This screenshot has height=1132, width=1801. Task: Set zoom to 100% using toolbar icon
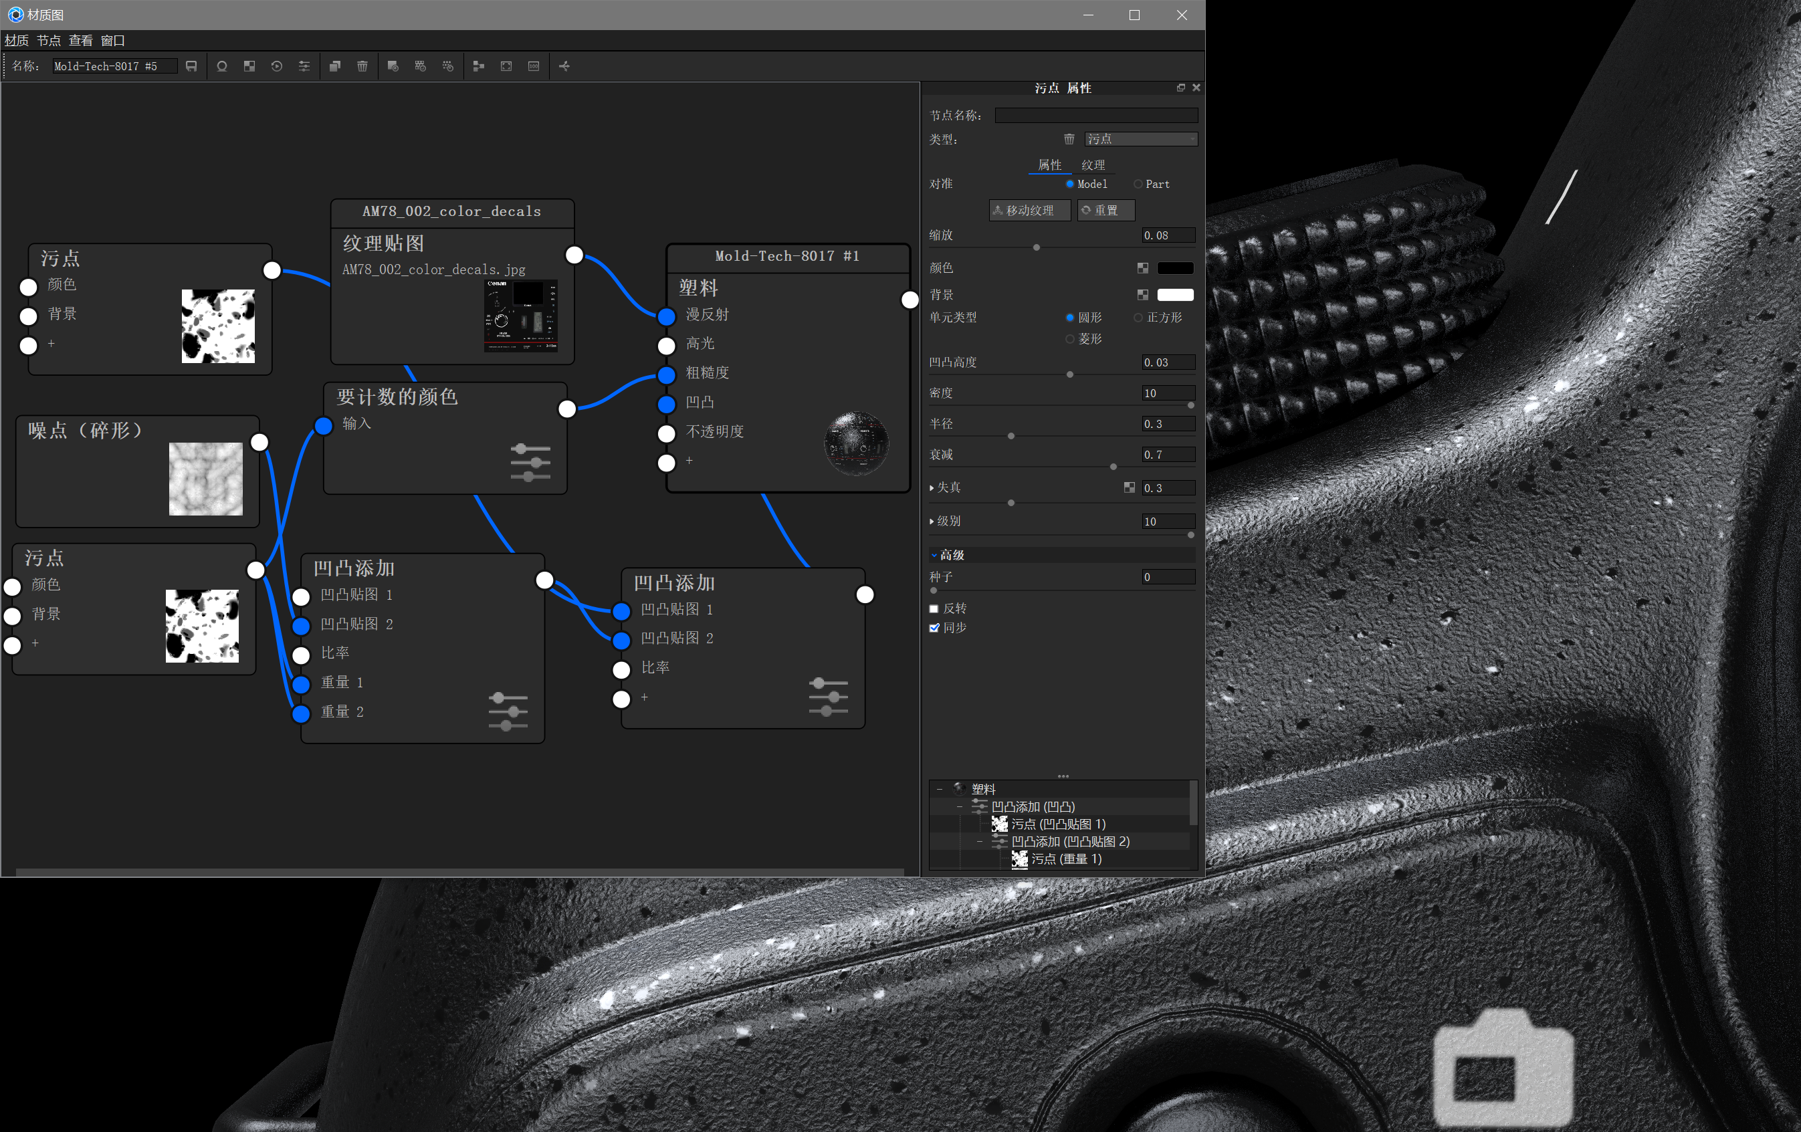coord(532,67)
